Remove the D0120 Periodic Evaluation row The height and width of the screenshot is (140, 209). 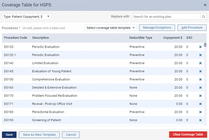[x=200, y=47]
